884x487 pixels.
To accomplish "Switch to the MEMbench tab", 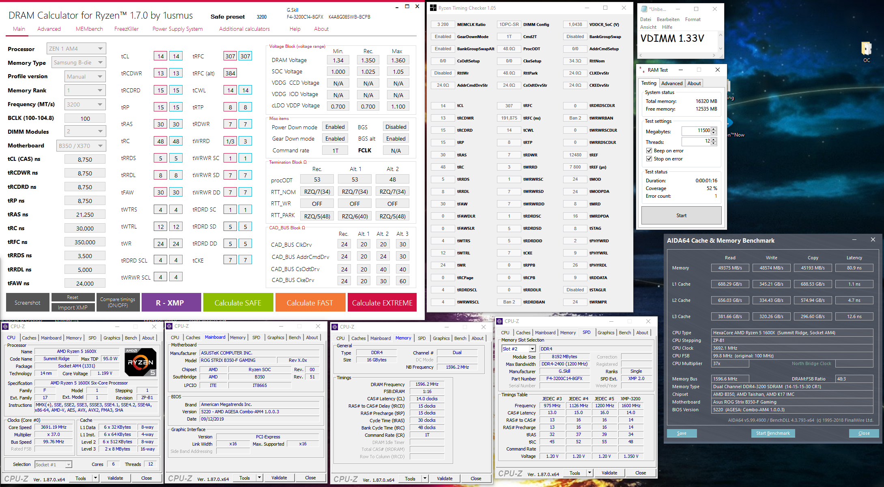I will pyautogui.click(x=89, y=29).
